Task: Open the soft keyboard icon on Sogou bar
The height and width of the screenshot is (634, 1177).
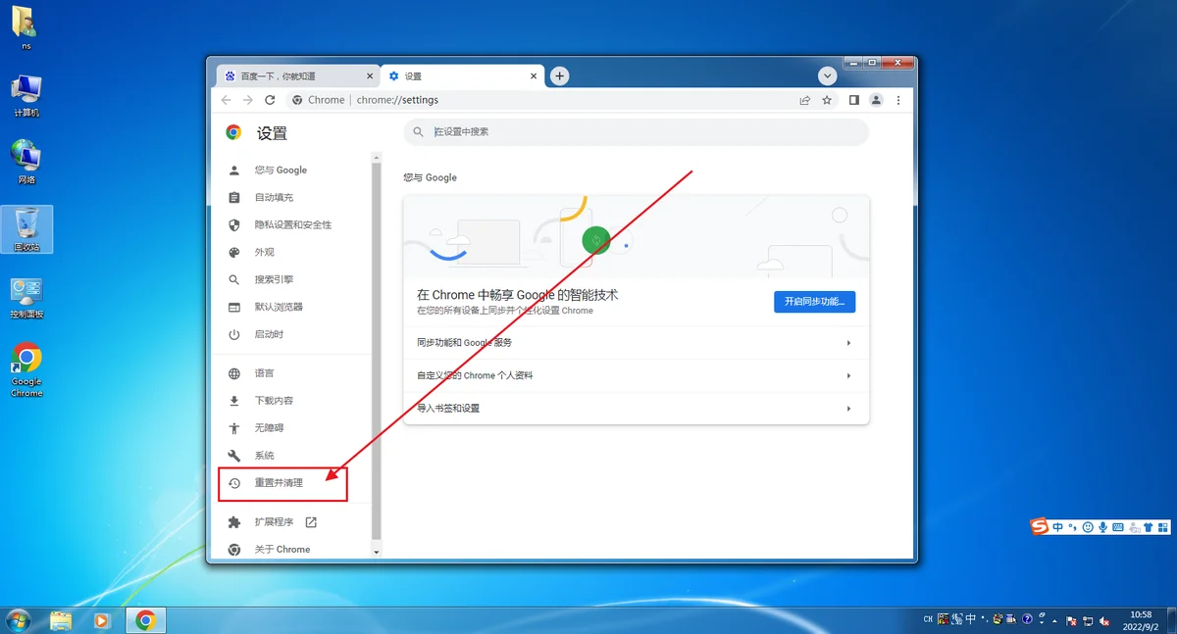Action: coord(1117,527)
